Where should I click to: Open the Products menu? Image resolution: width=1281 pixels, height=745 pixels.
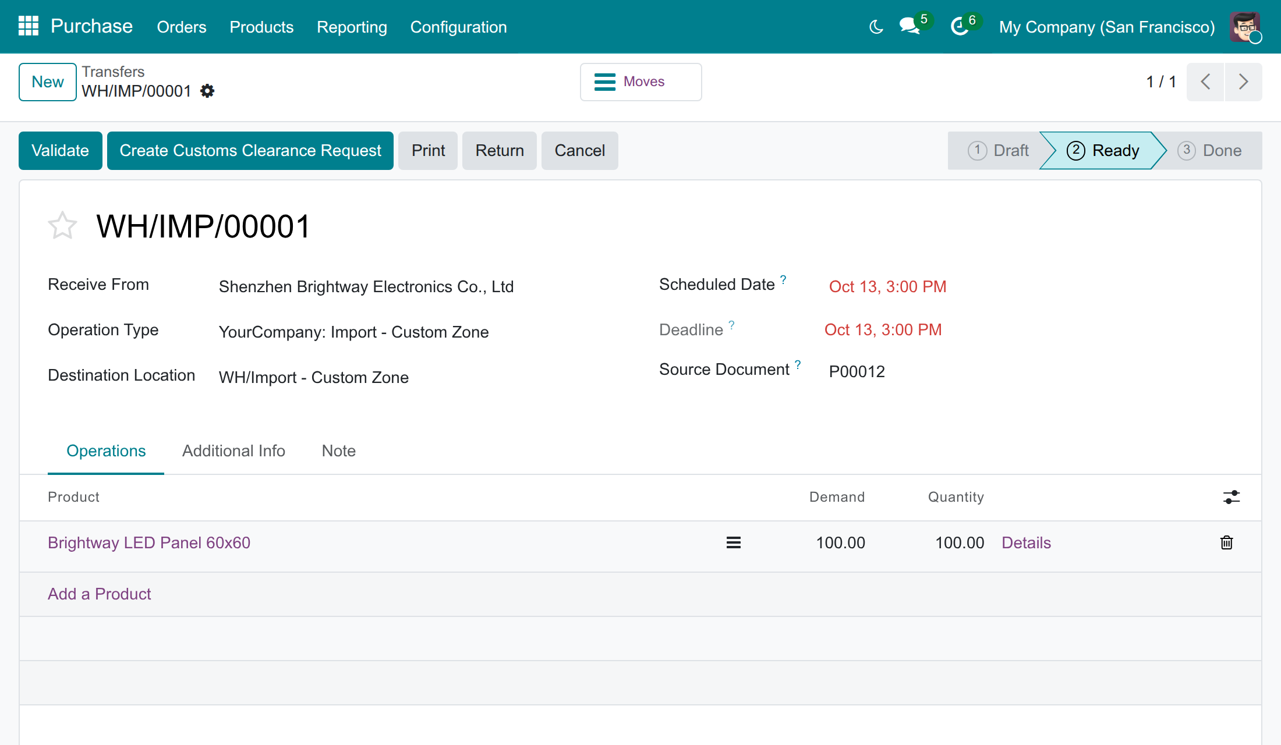tap(261, 27)
